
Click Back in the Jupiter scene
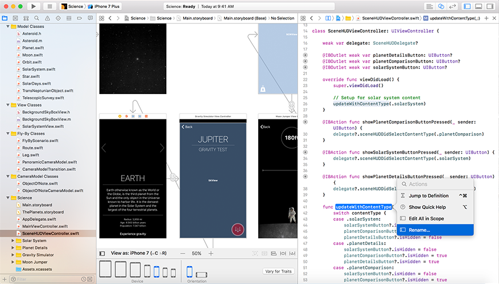pos(188,126)
